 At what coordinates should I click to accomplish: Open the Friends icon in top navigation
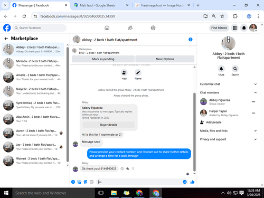point(130,28)
